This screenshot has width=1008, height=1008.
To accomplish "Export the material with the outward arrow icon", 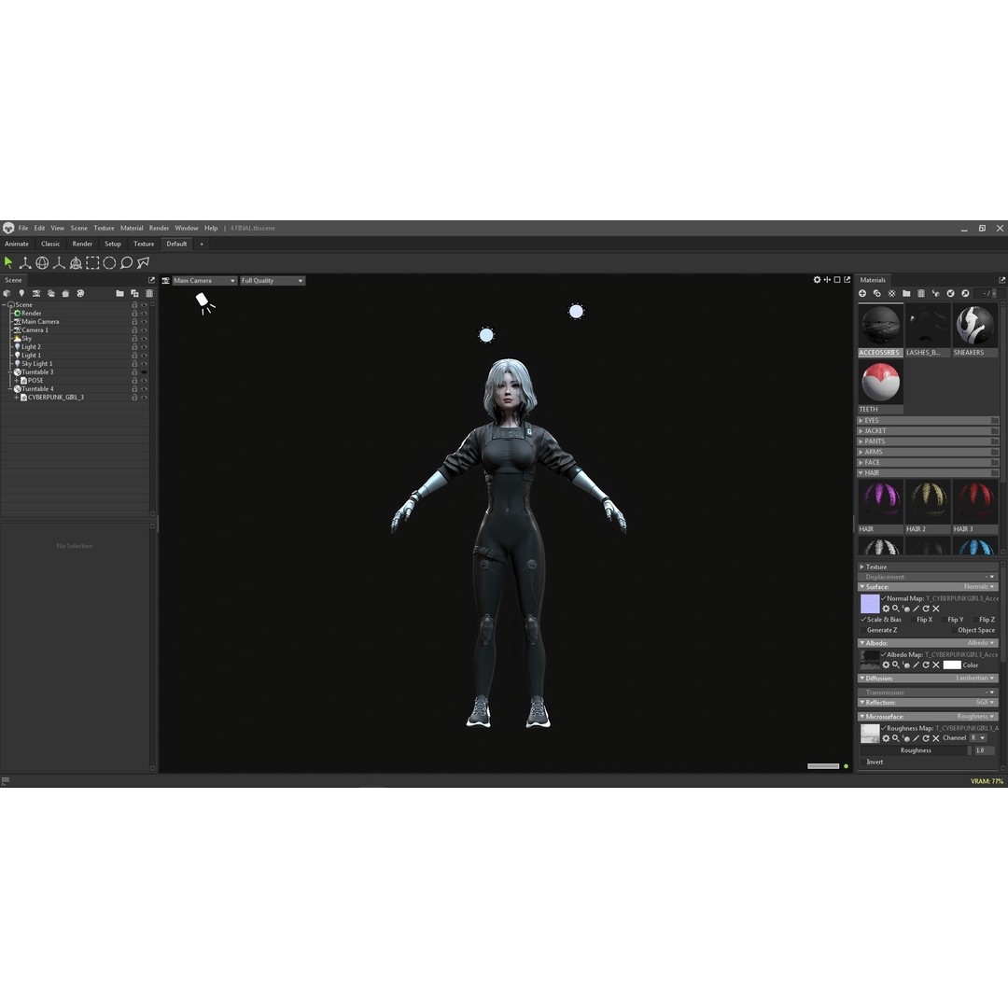I will click(x=966, y=293).
